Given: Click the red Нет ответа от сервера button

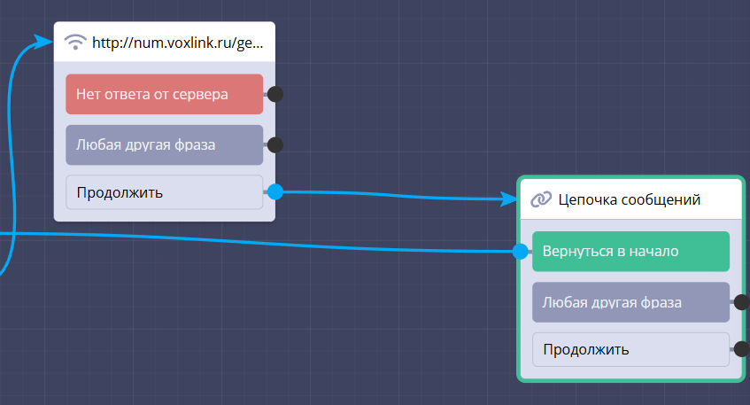Looking at the screenshot, I should [164, 94].
